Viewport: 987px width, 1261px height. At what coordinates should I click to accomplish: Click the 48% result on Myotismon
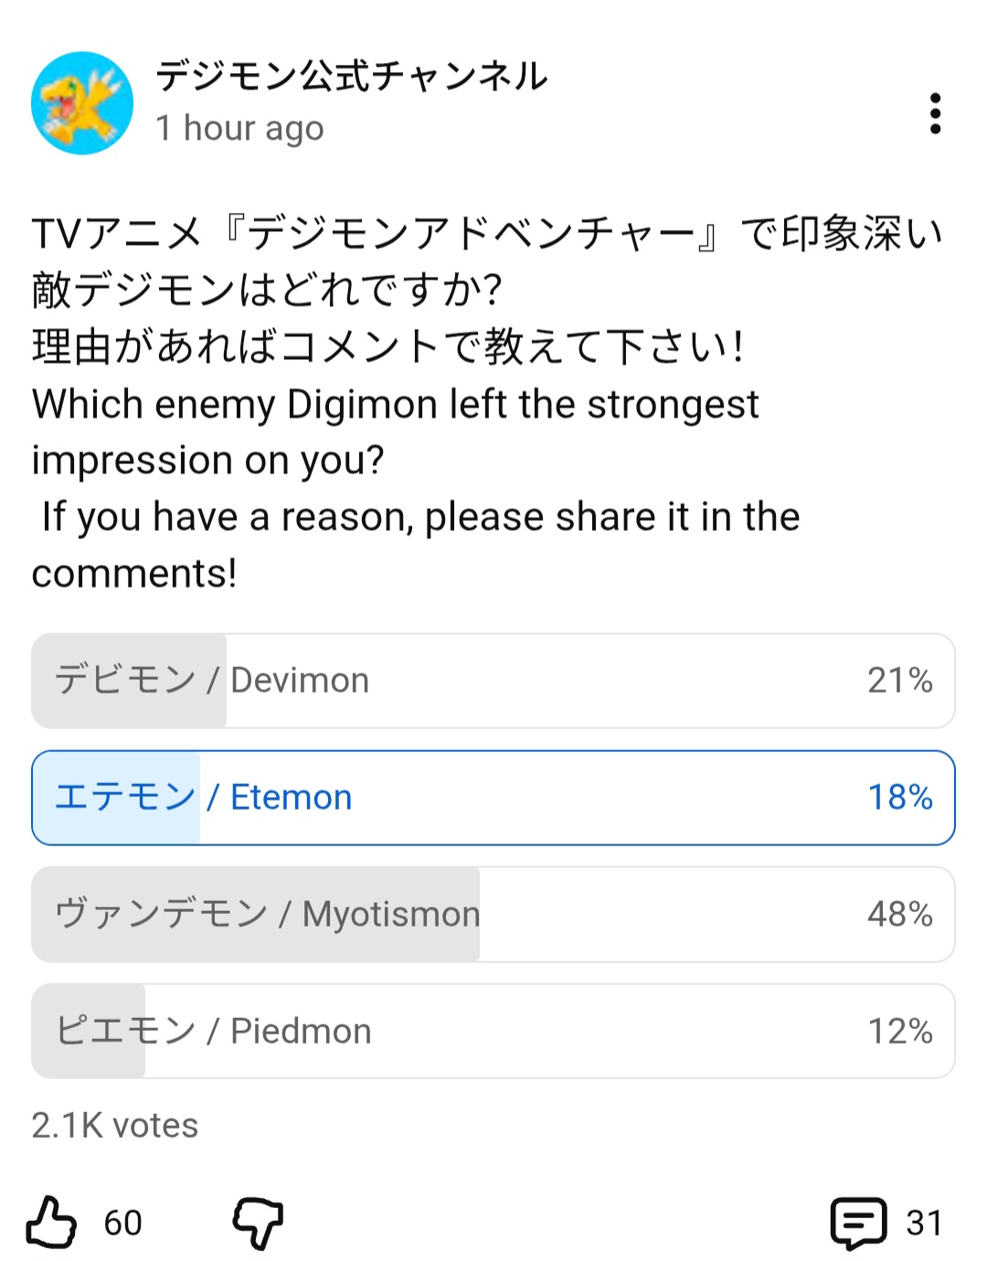coord(899,914)
